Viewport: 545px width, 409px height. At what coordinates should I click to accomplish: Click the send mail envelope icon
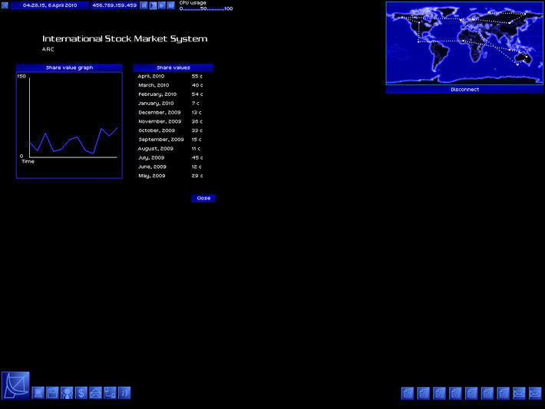pos(95,393)
